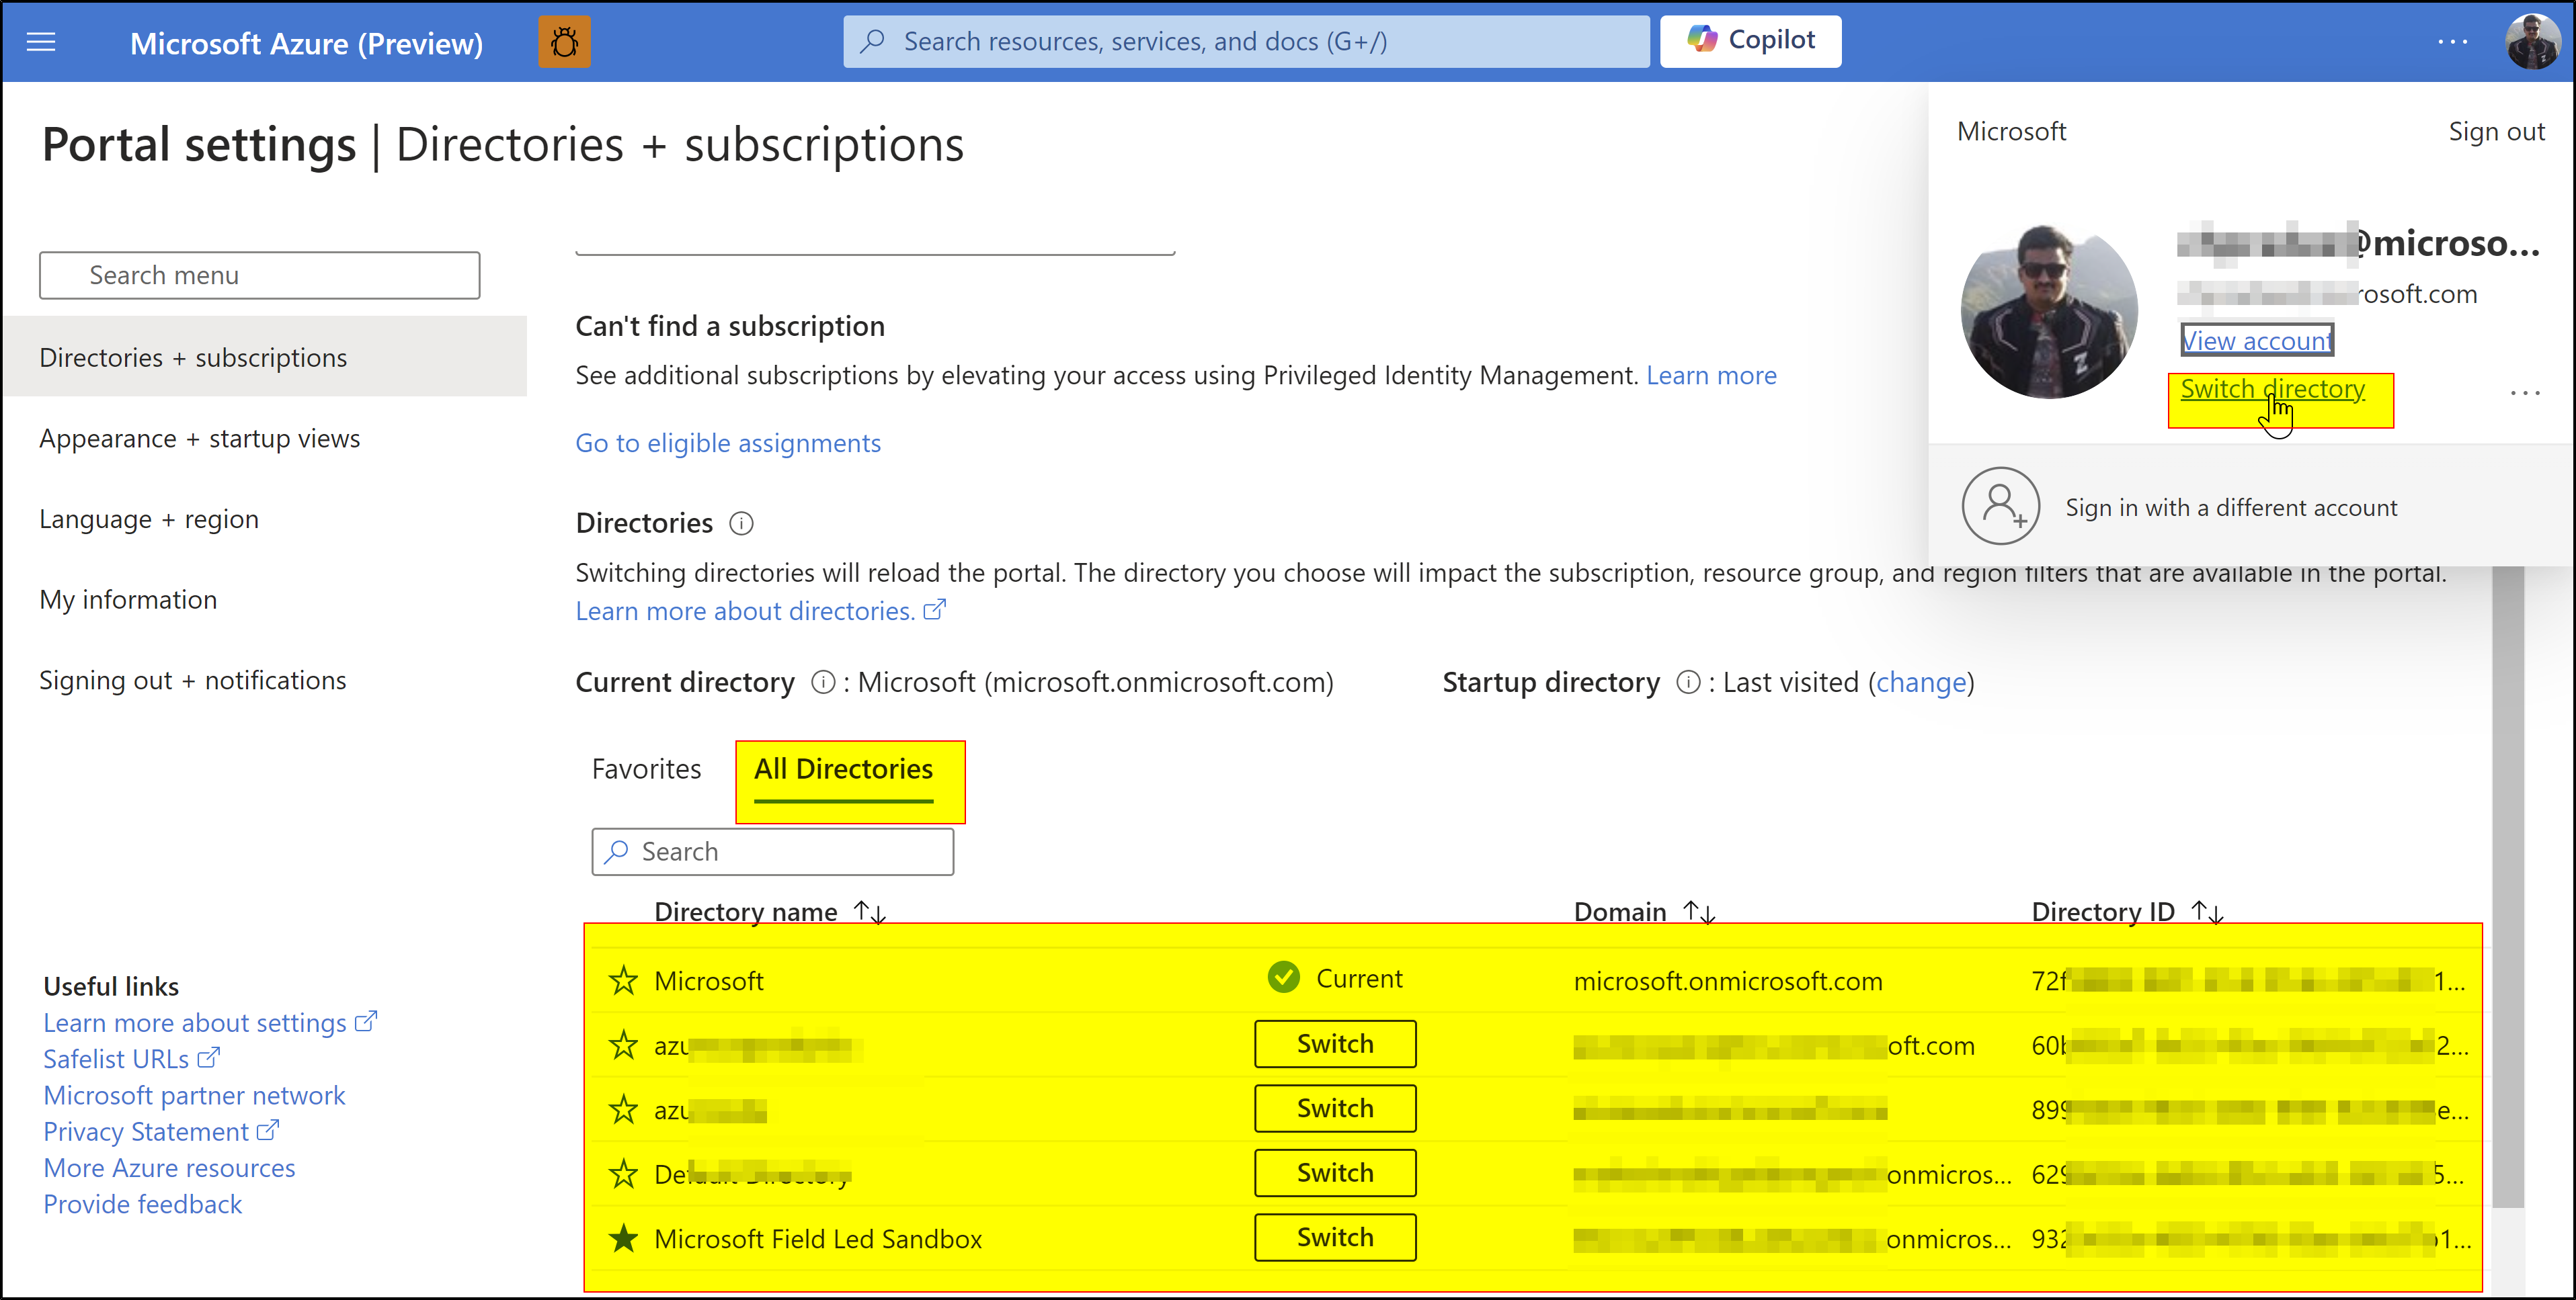Viewport: 2576px width, 1300px height.
Task: Click microsoft.onmicrosoft.com domain cell
Action: (1728, 980)
